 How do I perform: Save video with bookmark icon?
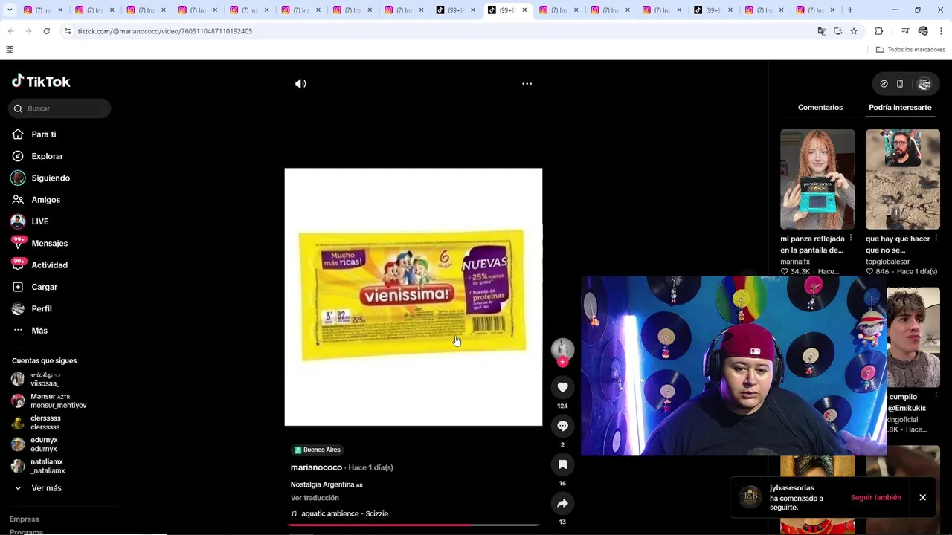coord(562,464)
